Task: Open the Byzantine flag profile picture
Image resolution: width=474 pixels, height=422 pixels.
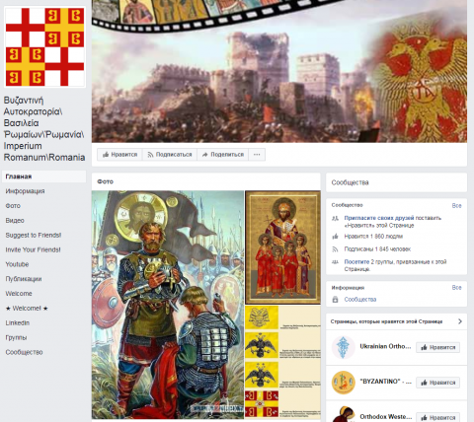Action: coord(44,46)
